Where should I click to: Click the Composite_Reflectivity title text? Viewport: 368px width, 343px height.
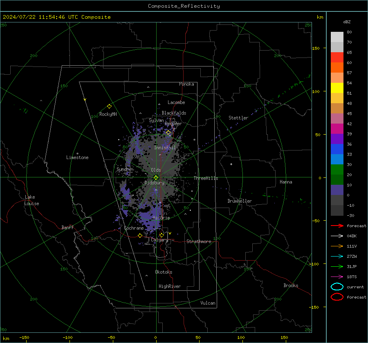[x=184, y=6]
